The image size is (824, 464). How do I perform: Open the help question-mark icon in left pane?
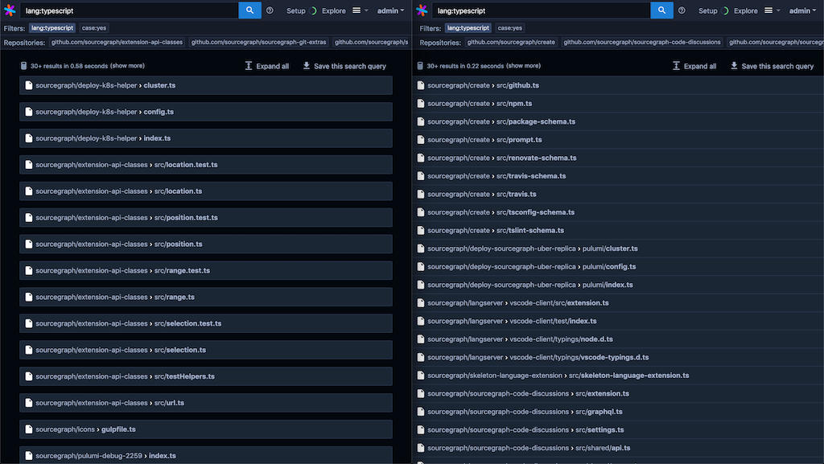click(270, 10)
